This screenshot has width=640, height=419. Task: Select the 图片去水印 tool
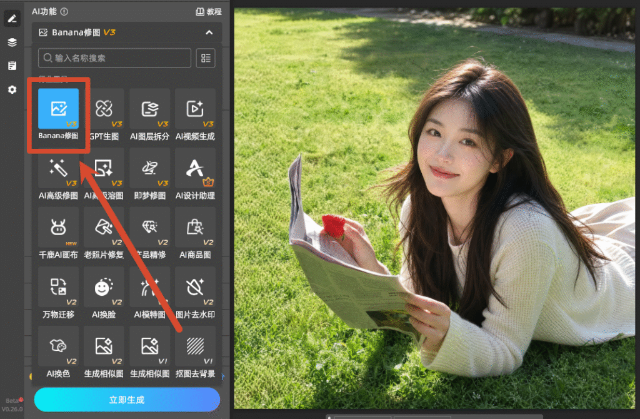click(195, 286)
